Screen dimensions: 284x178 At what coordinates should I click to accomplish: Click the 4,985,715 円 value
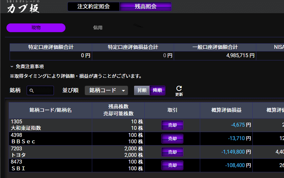tap(240, 55)
